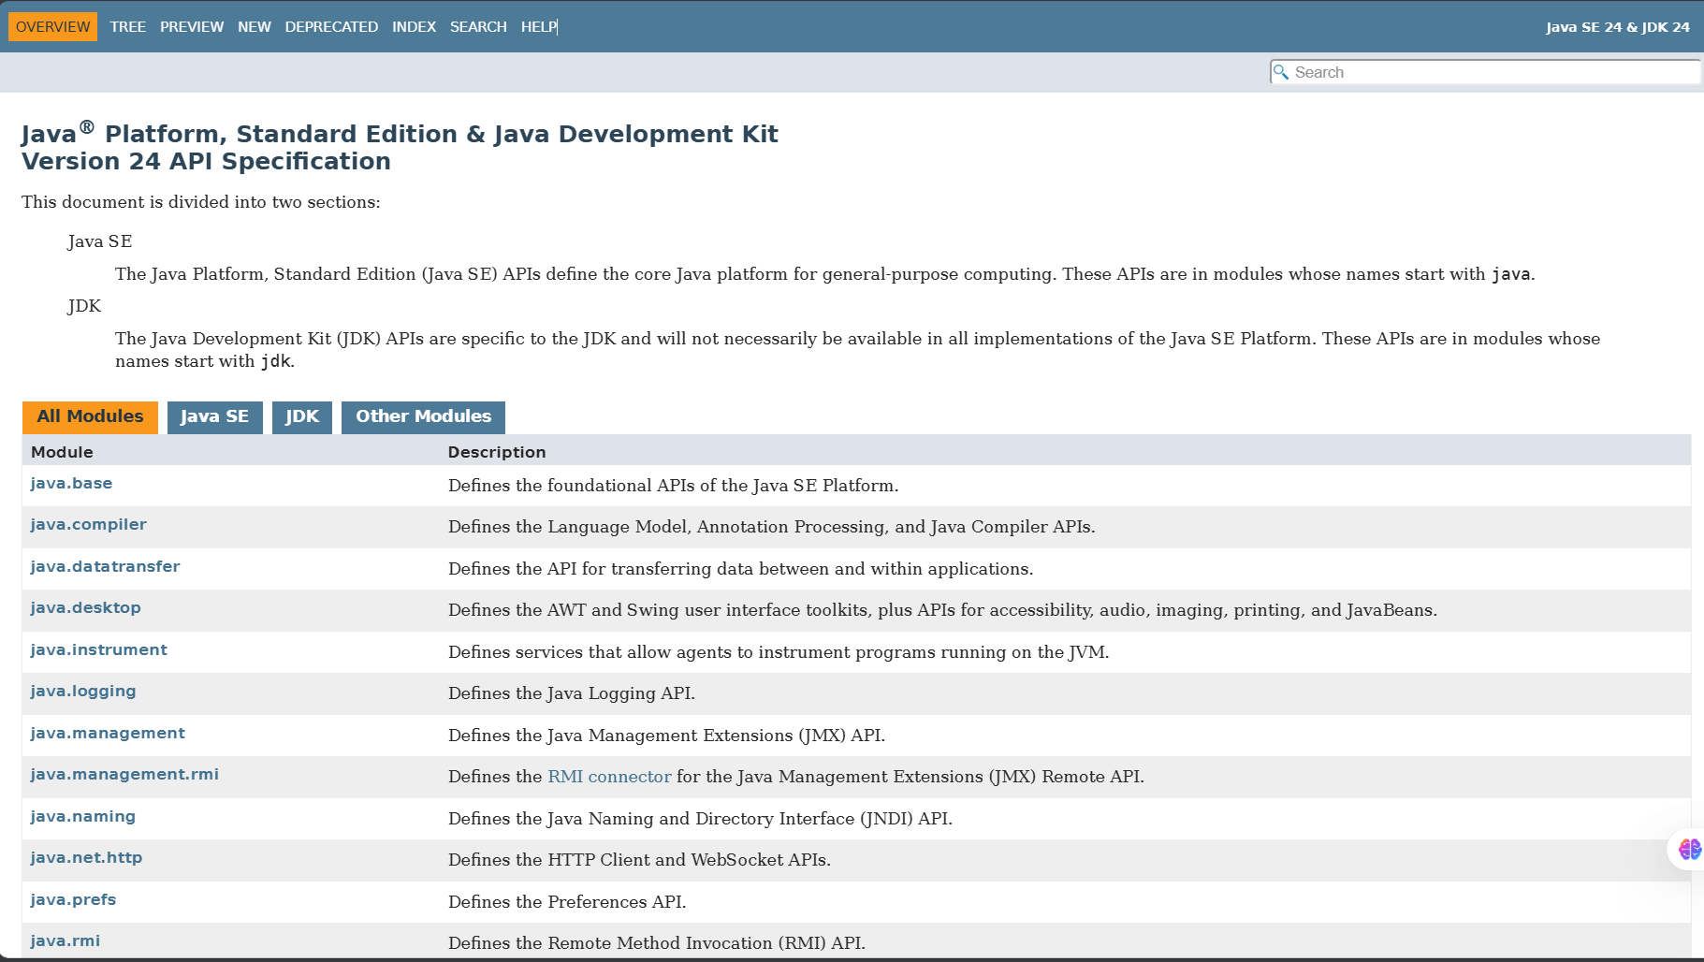Switch to the JDK tab
Viewport: 1704px width, 962px height.
click(302, 417)
